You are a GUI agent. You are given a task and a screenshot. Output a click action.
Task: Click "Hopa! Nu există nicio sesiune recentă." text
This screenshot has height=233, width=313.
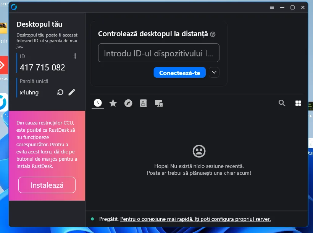click(199, 166)
